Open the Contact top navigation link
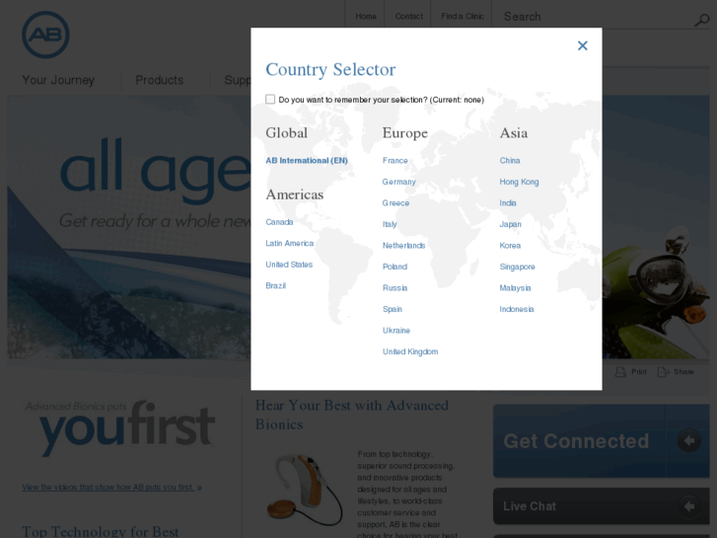Viewport: 717px width, 538px height. click(409, 17)
